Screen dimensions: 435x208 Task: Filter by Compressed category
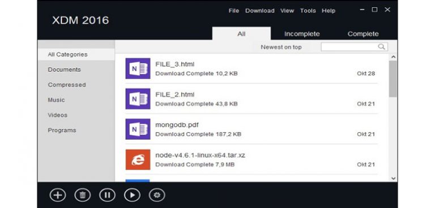67,85
